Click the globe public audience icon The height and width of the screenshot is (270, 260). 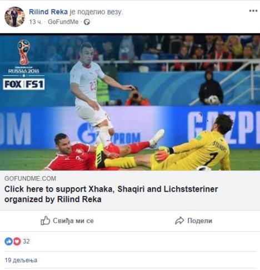87,22
